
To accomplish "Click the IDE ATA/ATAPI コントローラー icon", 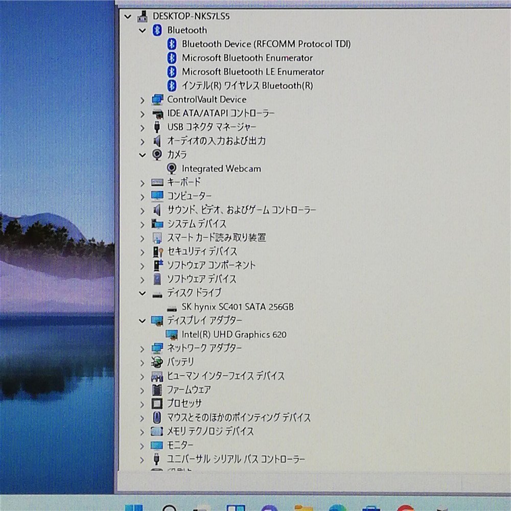I will (x=157, y=114).
